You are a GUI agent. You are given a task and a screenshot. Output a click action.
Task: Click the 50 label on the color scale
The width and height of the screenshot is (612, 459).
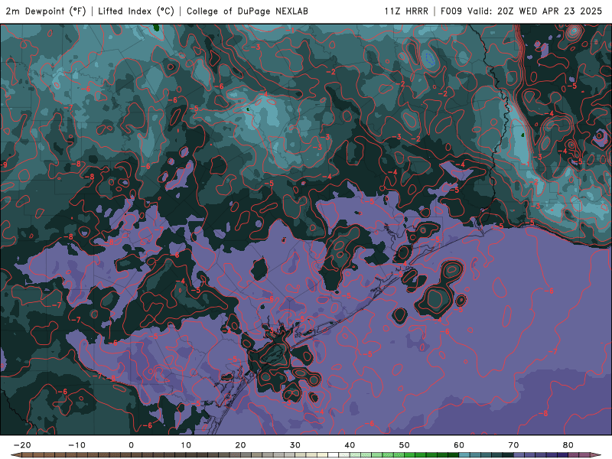[x=405, y=445]
